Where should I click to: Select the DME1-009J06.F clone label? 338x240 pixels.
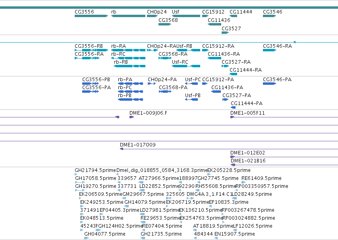pos(148,113)
